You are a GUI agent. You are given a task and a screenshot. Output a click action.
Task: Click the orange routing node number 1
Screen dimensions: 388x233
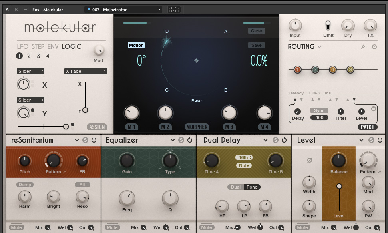pyautogui.click(x=297, y=70)
